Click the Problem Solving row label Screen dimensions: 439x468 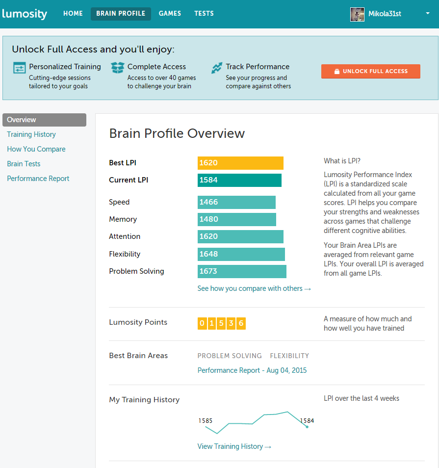136,271
